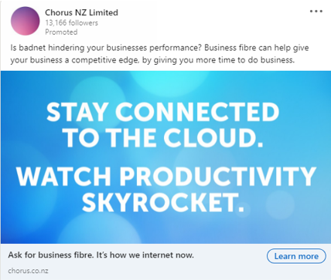
Task: Open the chorus.co.nz website link
Action: tap(28, 271)
